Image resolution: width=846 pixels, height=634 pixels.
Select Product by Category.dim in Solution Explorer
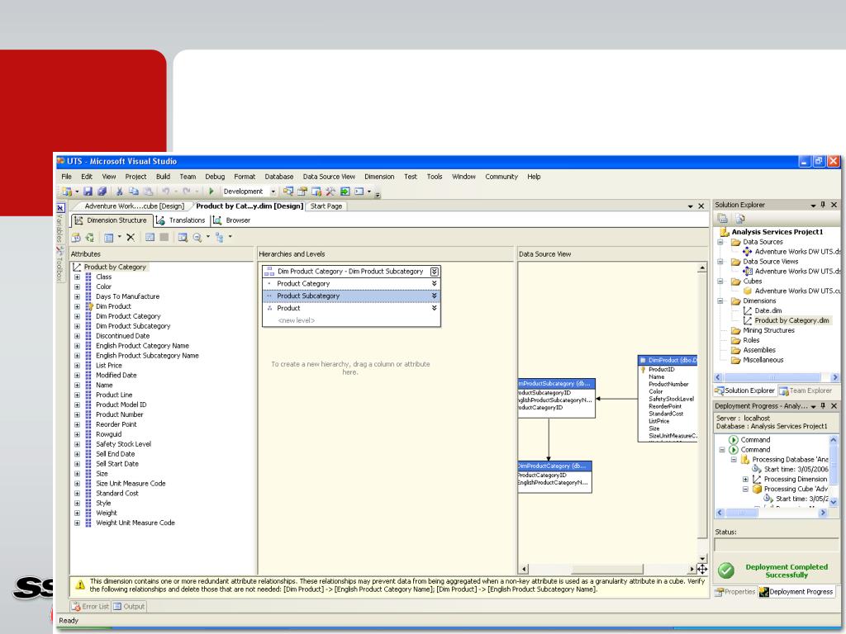tap(791, 321)
